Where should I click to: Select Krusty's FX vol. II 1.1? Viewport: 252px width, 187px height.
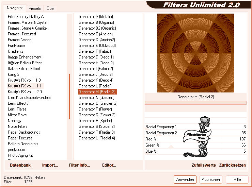25,86
